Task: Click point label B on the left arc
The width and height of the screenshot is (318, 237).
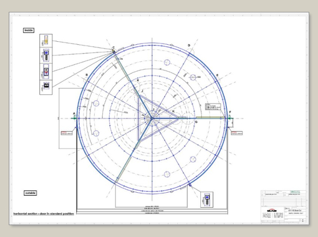Action: [x=87, y=75]
